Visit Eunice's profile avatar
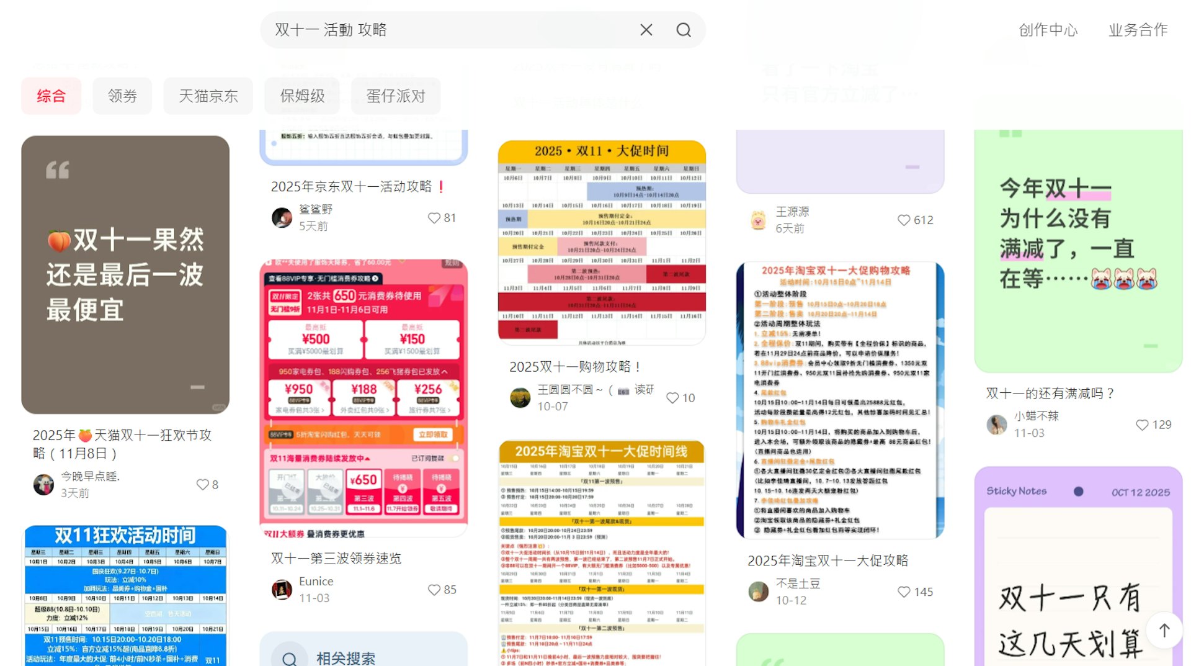Image resolution: width=1191 pixels, height=666 pixels. click(x=282, y=589)
